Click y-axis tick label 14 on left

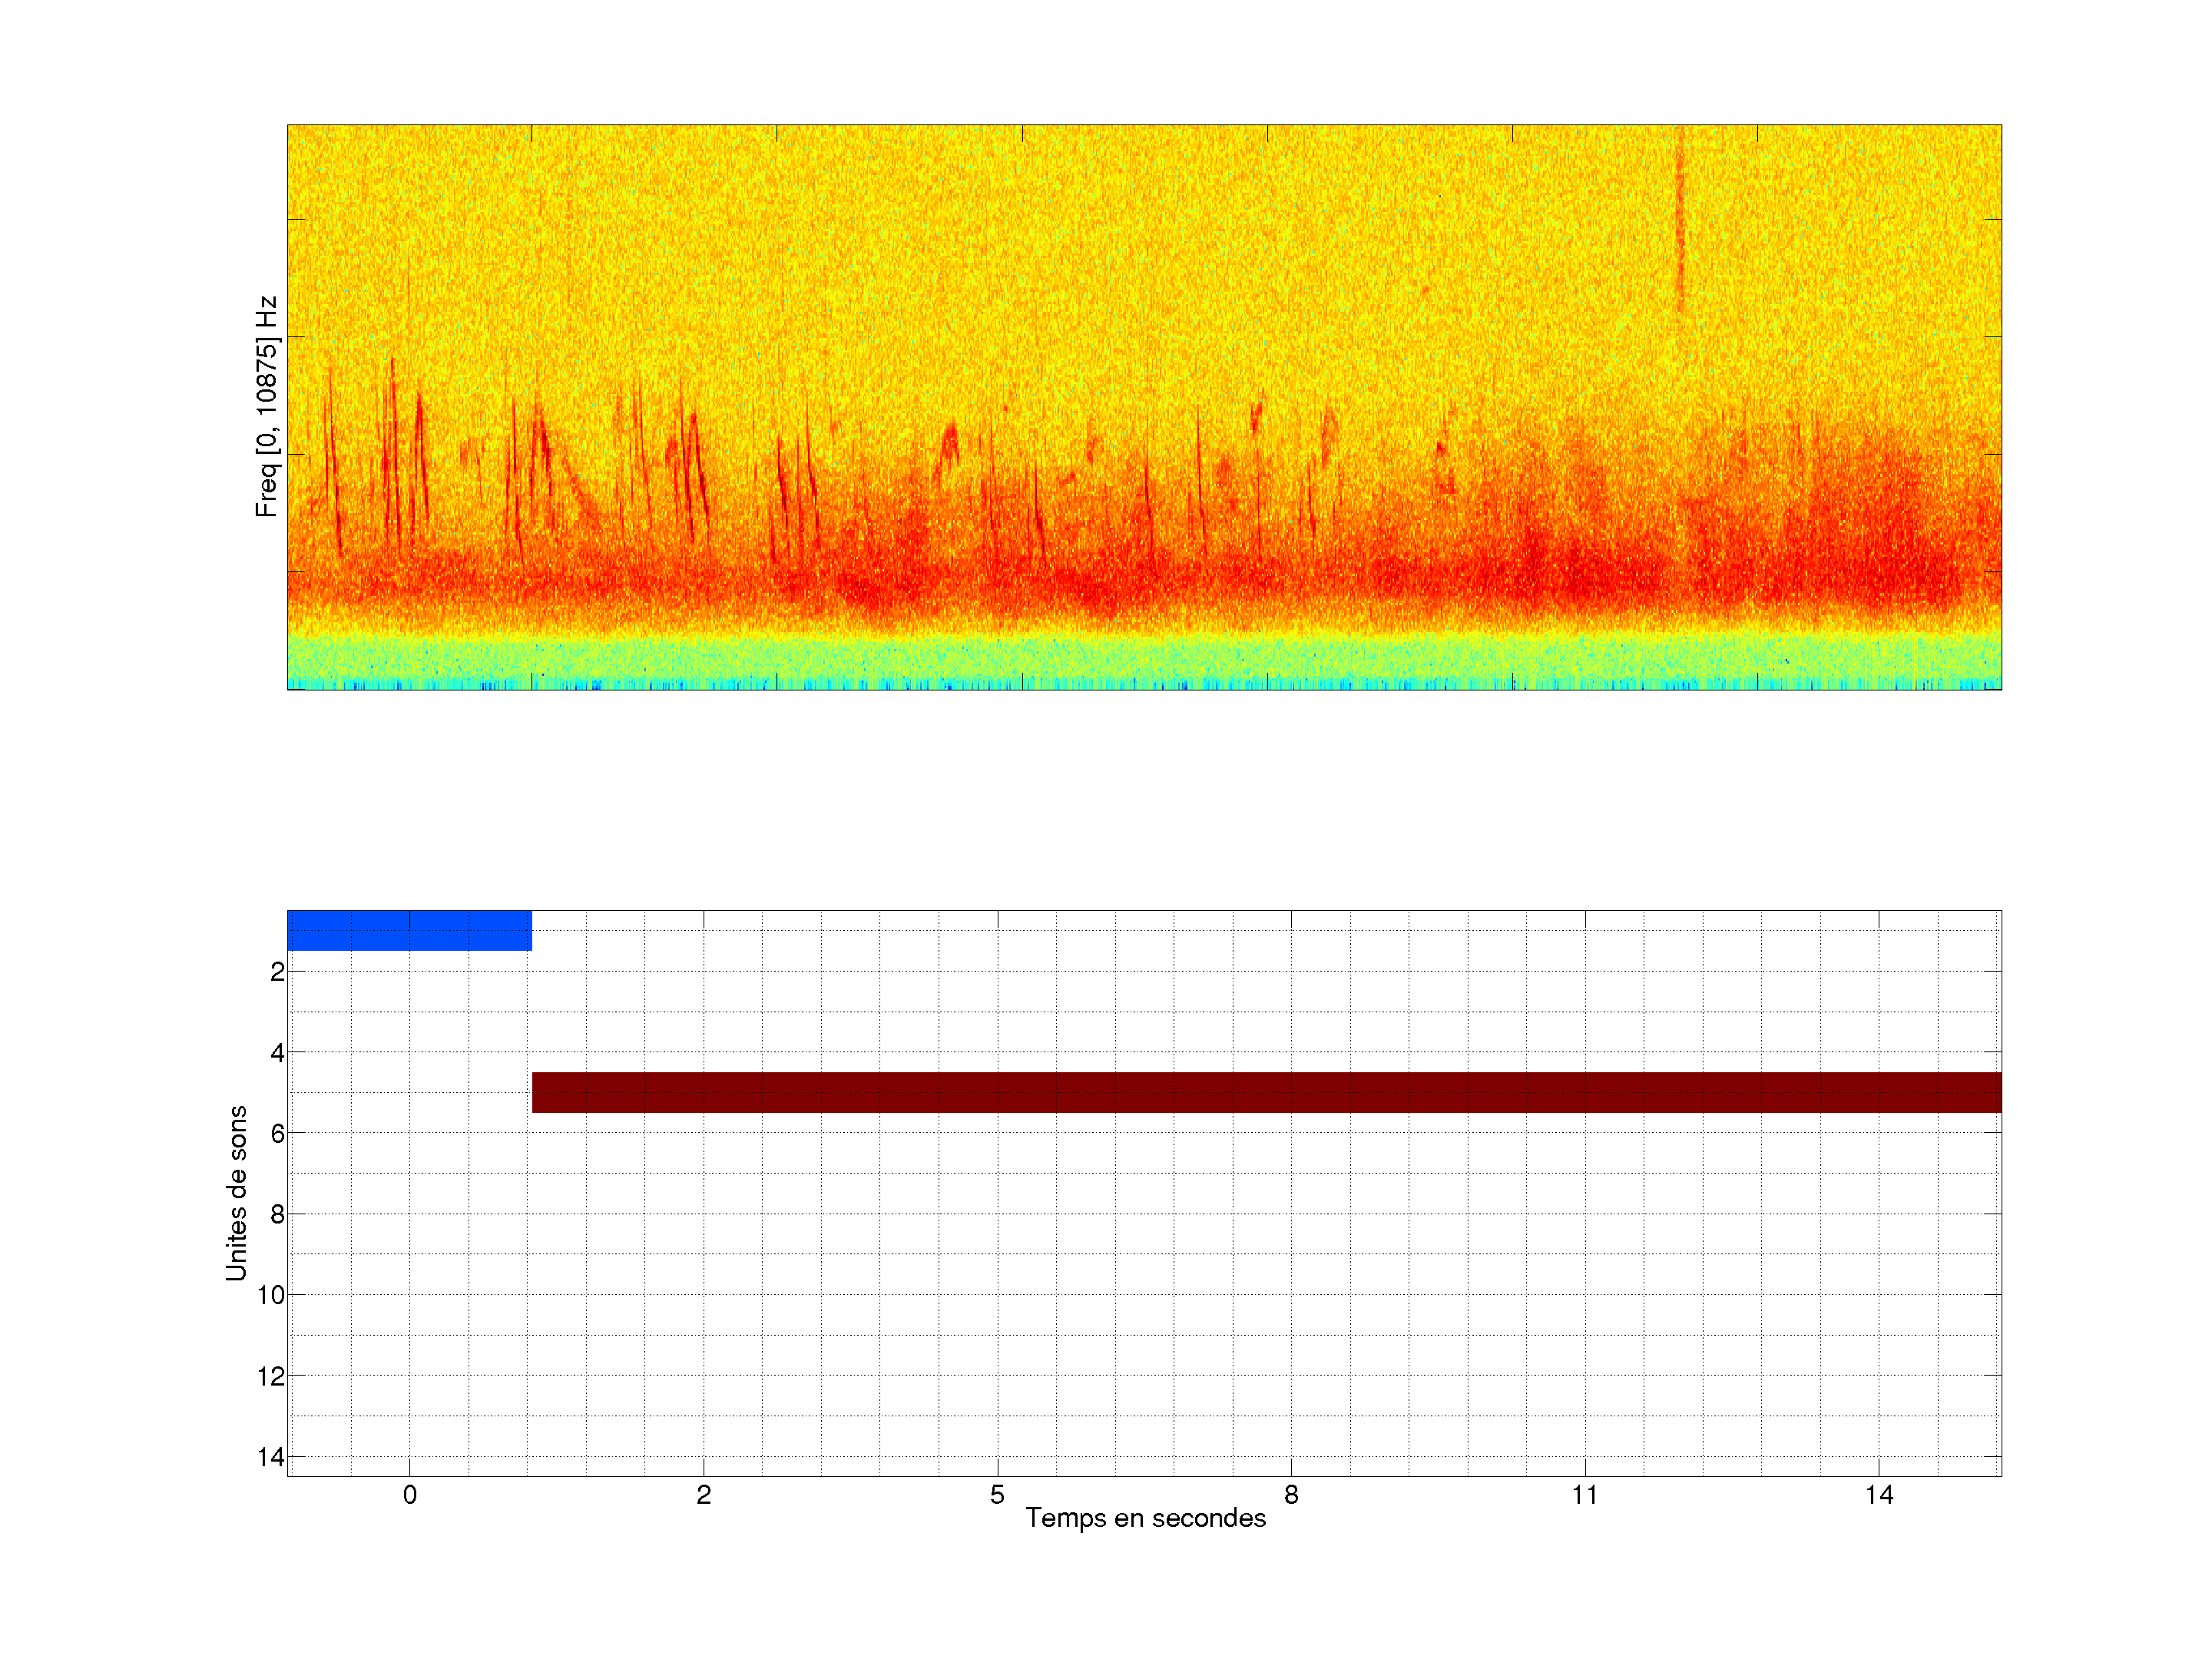(271, 1457)
